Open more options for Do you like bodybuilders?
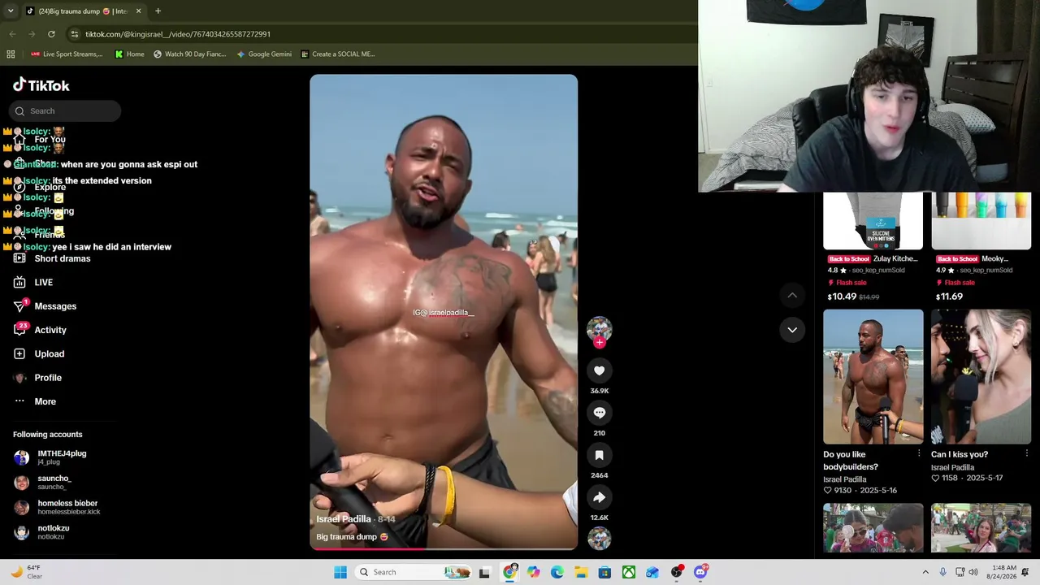The image size is (1040, 585). coord(919,453)
